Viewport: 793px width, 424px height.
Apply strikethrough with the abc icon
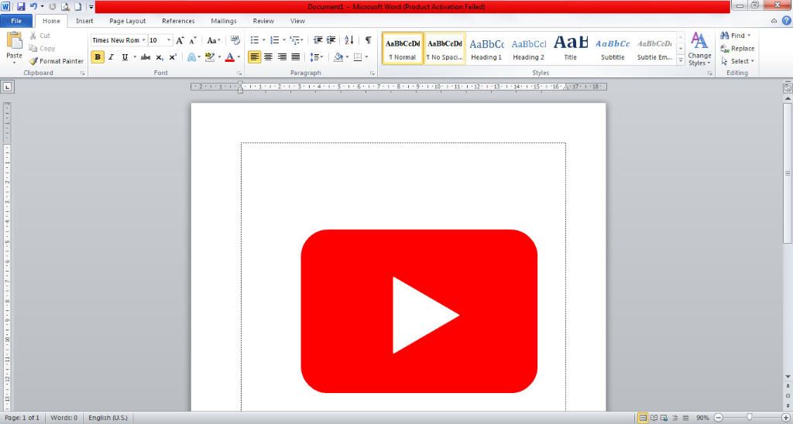[x=146, y=57]
